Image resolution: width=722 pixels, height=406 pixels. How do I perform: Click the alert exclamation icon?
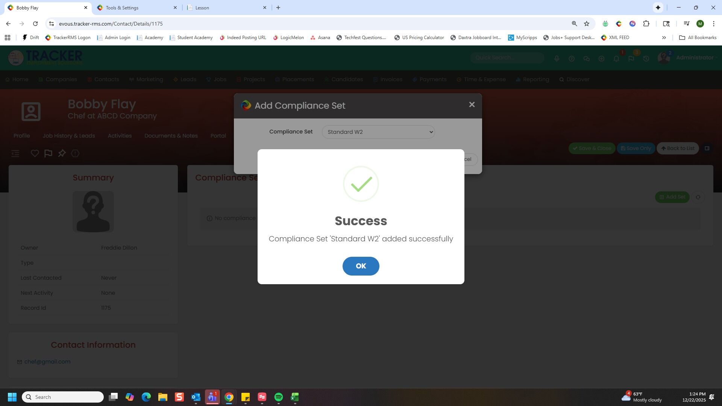75,153
